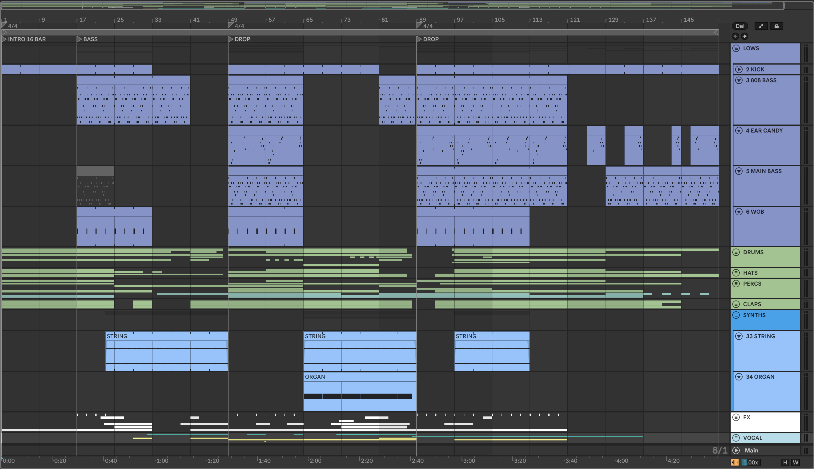
Task: Click bar 65 on the beat ruler
Action: (x=309, y=20)
